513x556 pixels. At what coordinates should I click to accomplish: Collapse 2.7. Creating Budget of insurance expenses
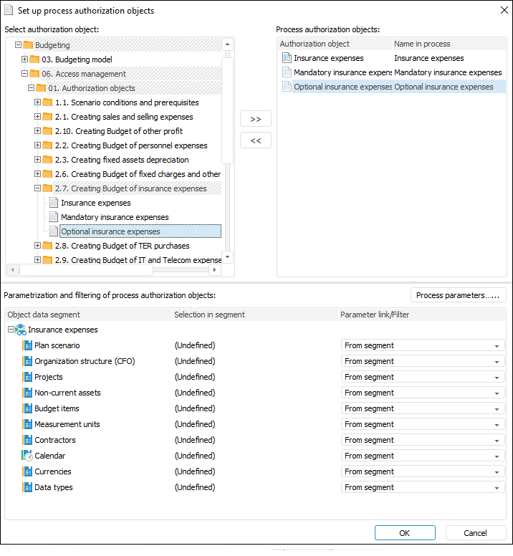pyautogui.click(x=38, y=188)
